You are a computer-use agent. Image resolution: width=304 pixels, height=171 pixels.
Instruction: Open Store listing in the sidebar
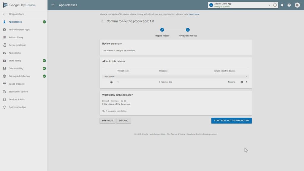(x=15, y=61)
